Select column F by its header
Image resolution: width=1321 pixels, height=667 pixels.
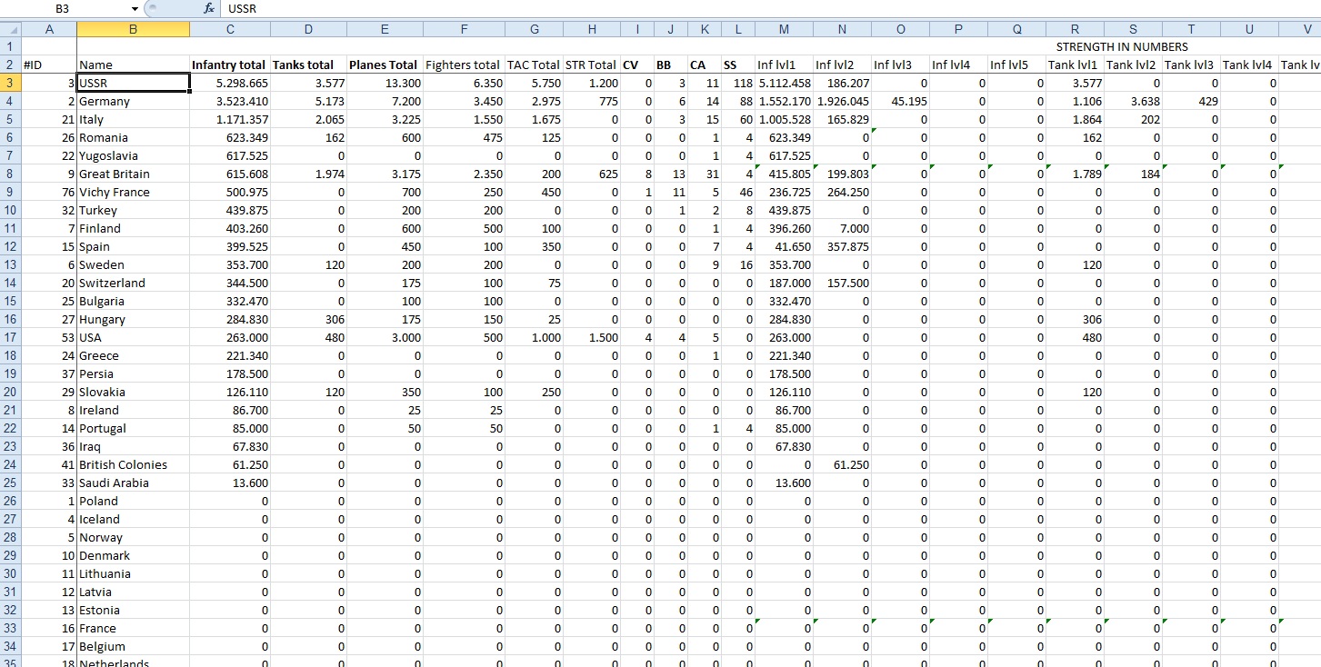click(x=465, y=29)
